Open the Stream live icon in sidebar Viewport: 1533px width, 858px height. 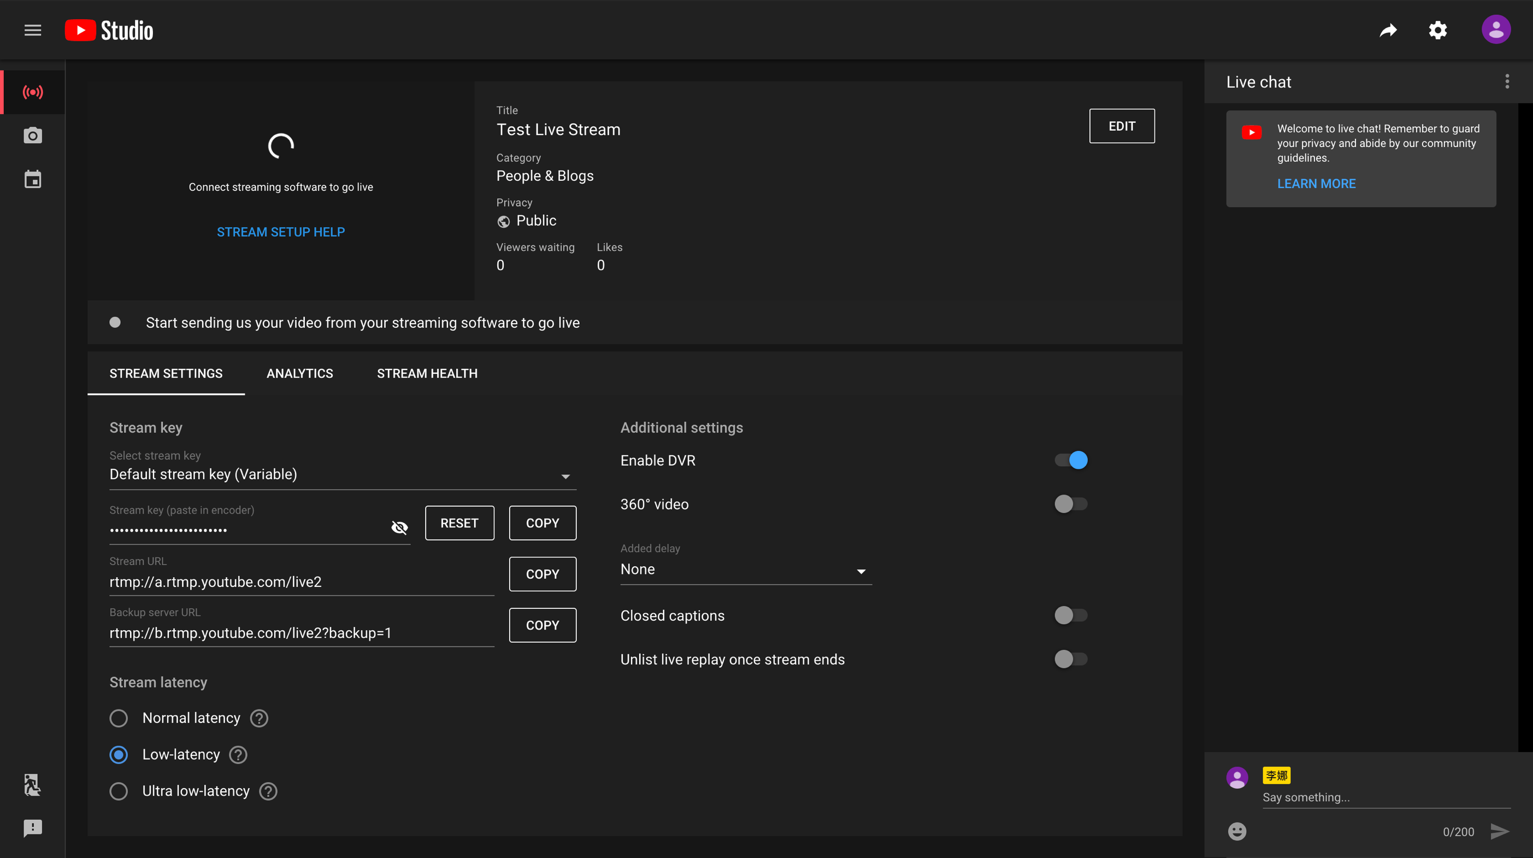pos(33,92)
